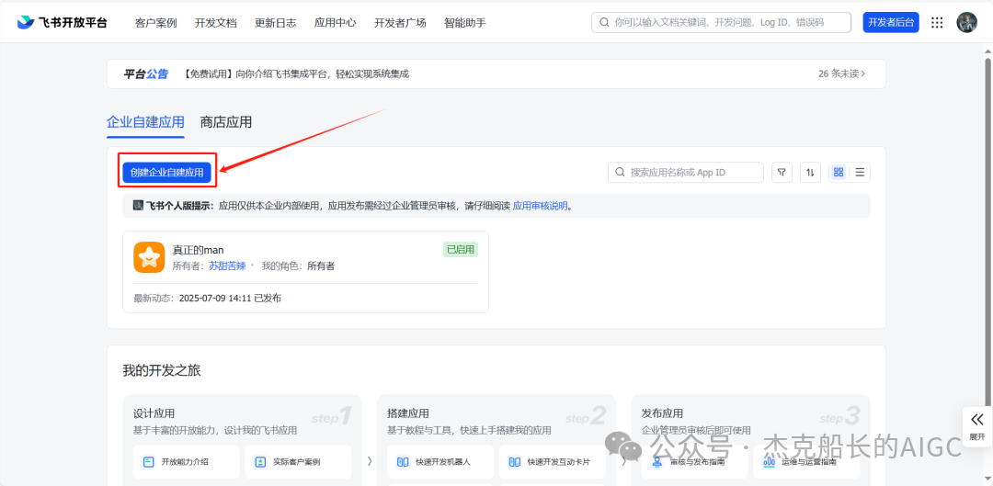Click the sort order icon

click(x=811, y=172)
